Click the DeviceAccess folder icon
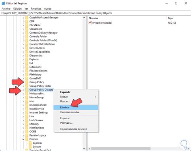191x151 pixels. click(27, 48)
